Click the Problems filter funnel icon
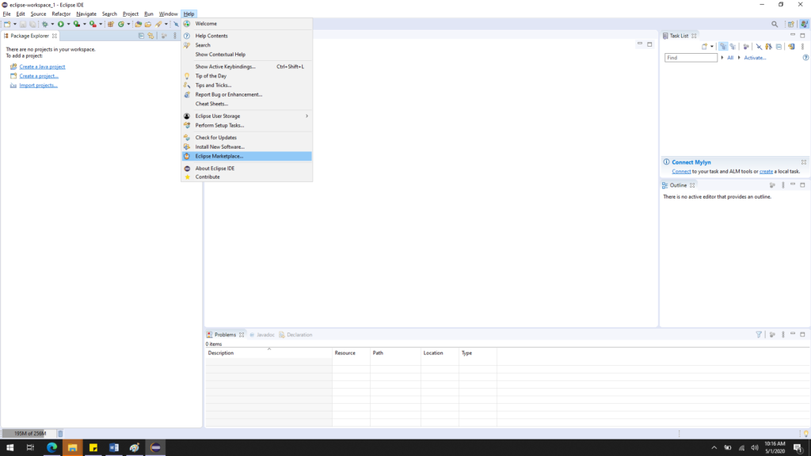The width and height of the screenshot is (811, 456). pyautogui.click(x=759, y=335)
